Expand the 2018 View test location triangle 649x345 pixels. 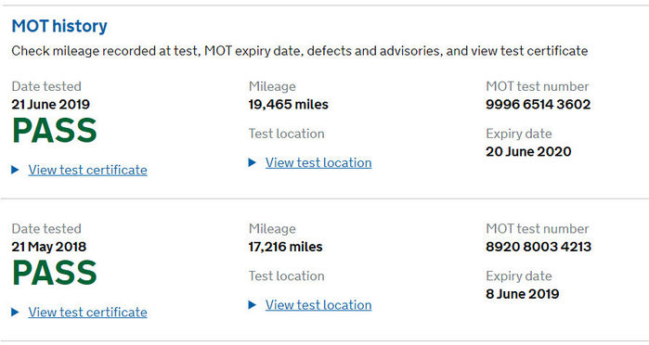pos(252,305)
